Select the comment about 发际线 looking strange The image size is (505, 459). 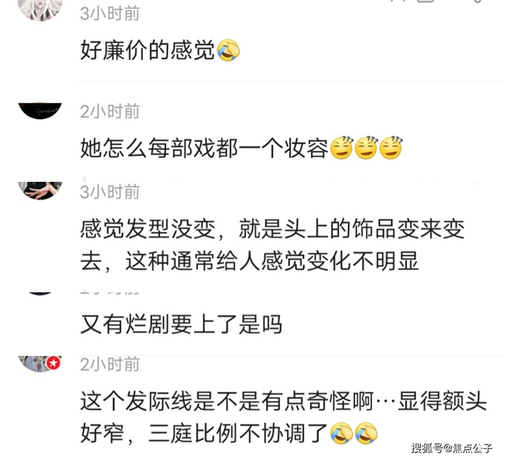coord(284,417)
